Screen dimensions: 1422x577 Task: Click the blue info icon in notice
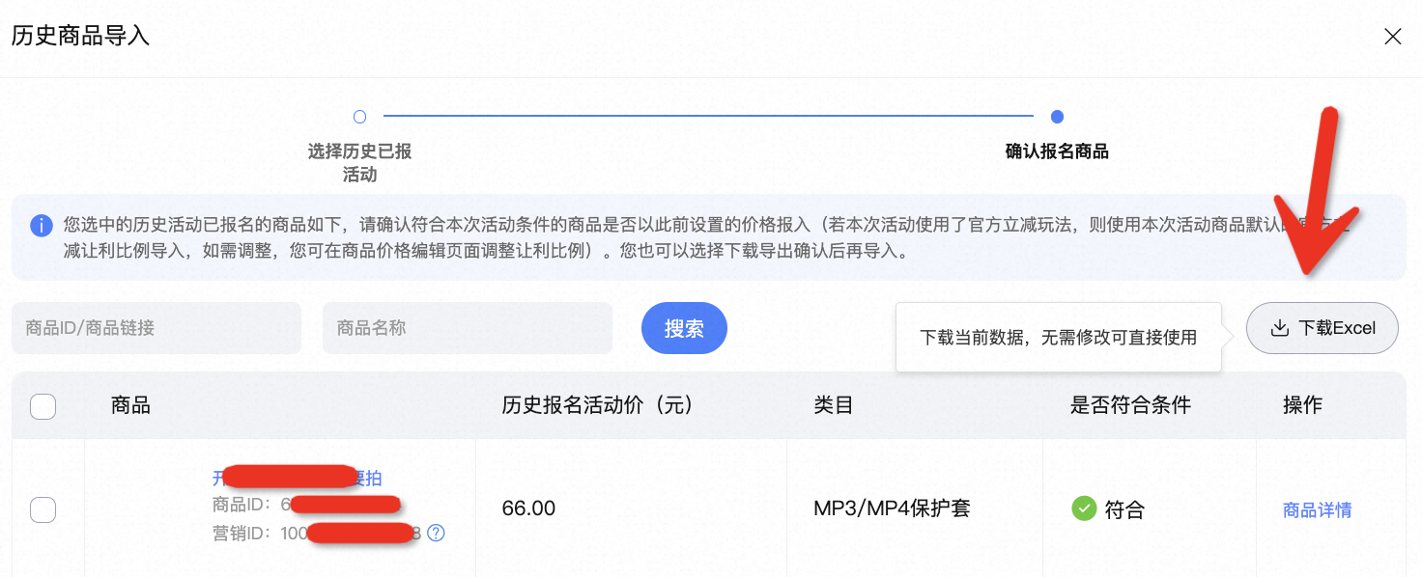[42, 226]
